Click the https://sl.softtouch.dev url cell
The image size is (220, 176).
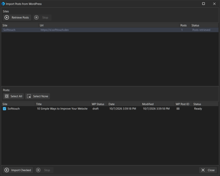pos(55,30)
